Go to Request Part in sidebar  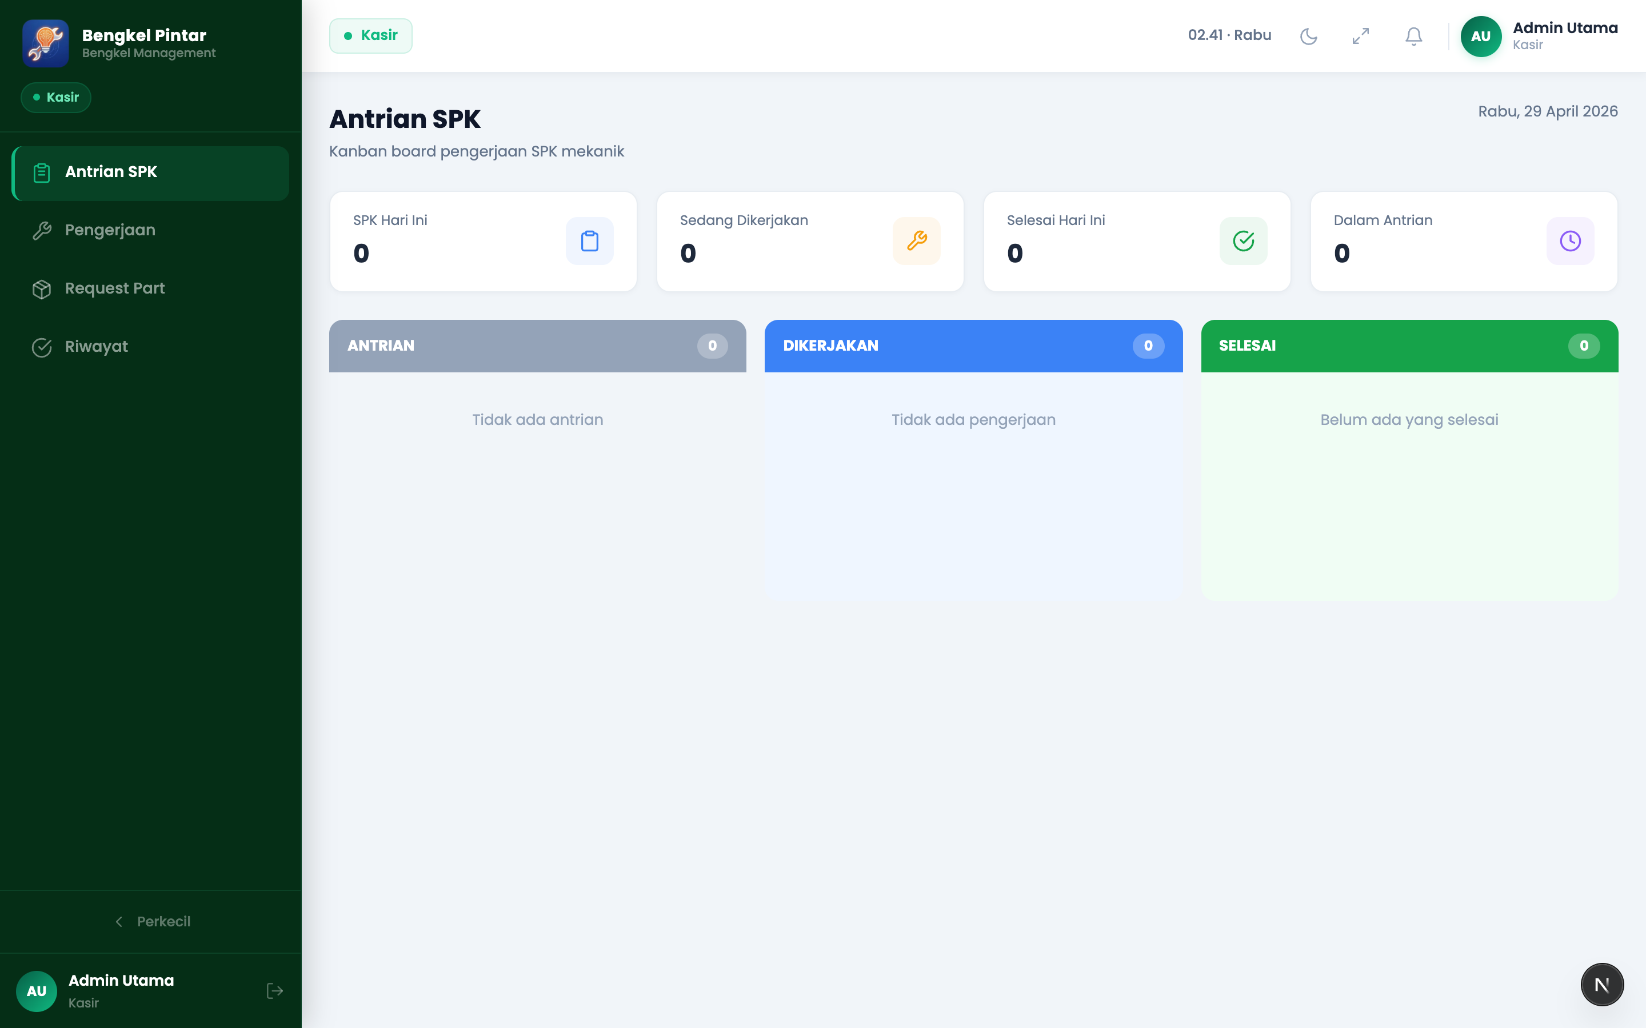tap(150, 289)
